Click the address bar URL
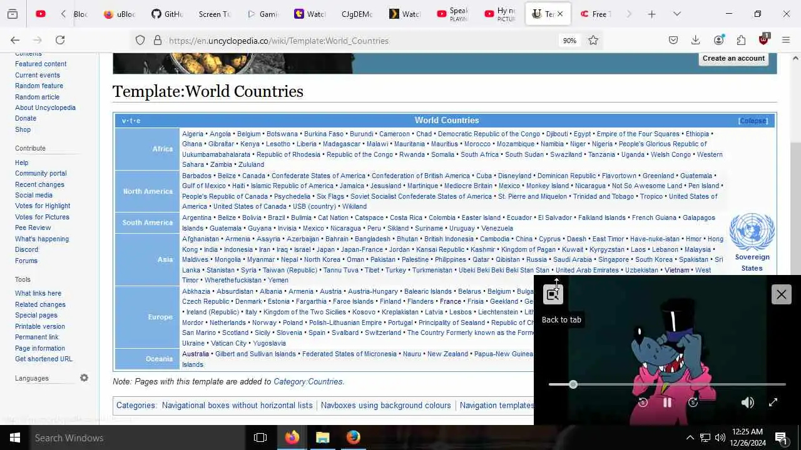The height and width of the screenshot is (450, 801). (278, 41)
